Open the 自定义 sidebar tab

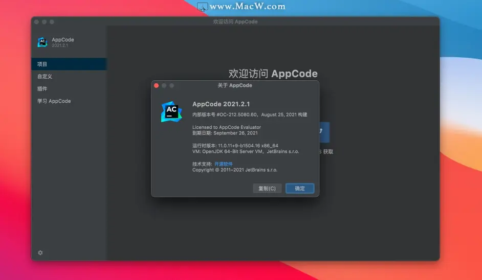click(69, 77)
